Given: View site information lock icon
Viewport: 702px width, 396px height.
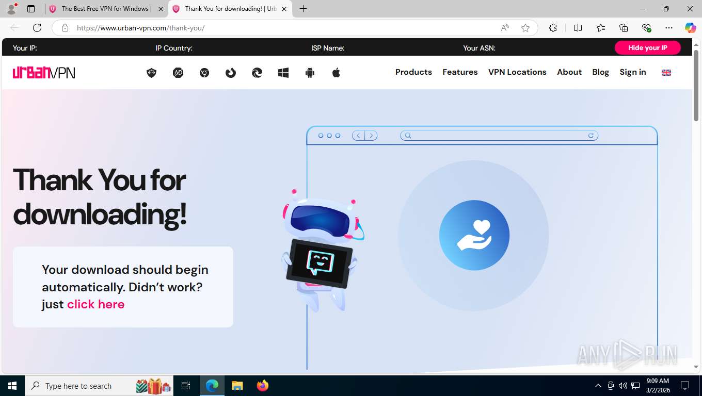Looking at the screenshot, I should 65,28.
